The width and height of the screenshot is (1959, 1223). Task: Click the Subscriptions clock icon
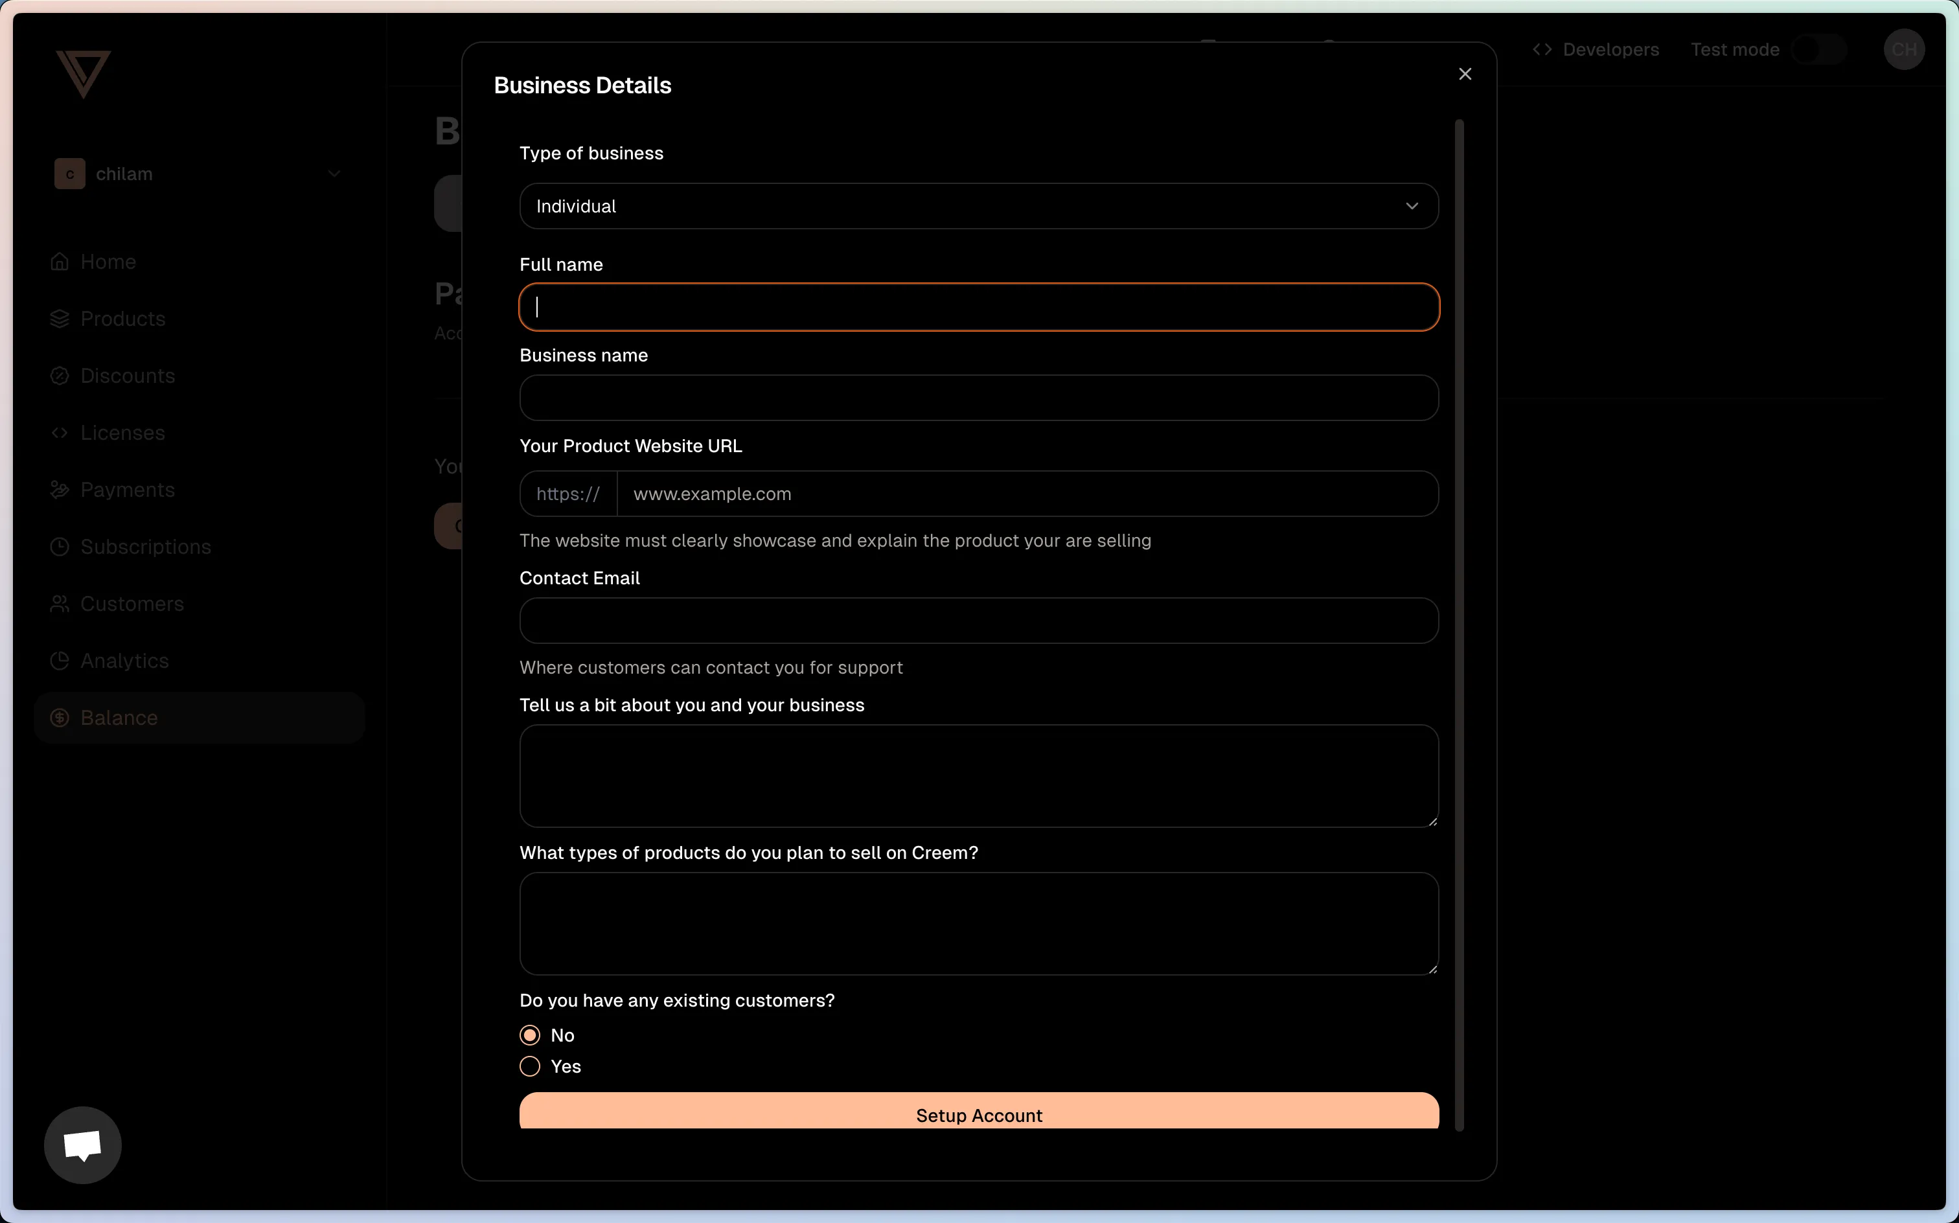coord(60,547)
